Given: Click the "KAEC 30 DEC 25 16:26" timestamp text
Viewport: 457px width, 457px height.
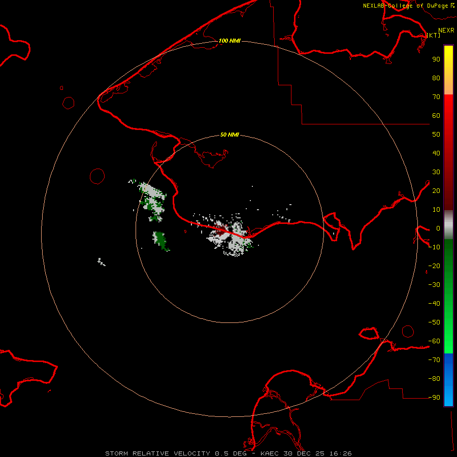Looking at the screenshot, I should click(x=306, y=453).
